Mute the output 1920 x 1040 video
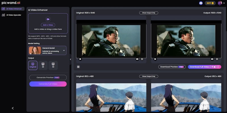 click(212, 59)
